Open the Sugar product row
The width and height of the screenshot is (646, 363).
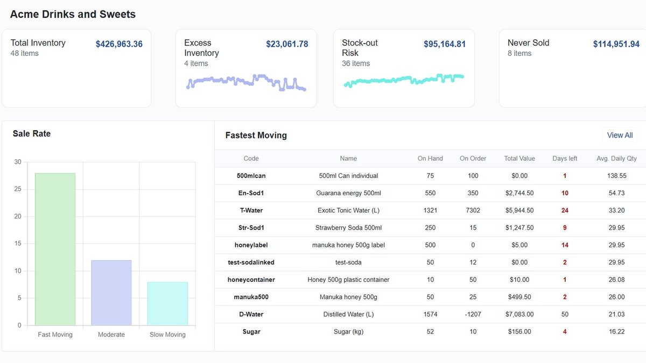(x=430, y=332)
